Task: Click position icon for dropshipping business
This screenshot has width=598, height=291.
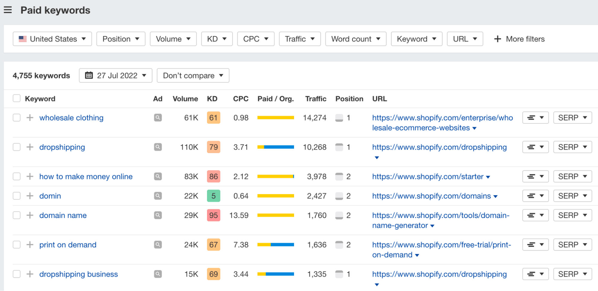Action: pyautogui.click(x=339, y=274)
